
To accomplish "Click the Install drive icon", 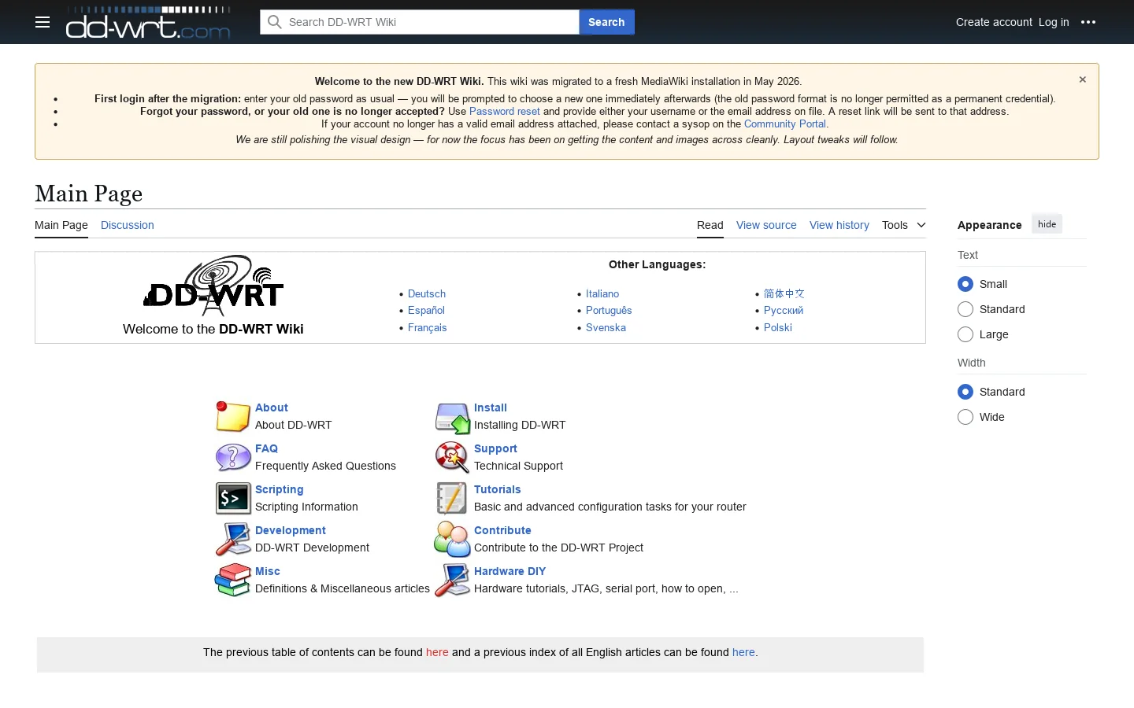I will click(453, 418).
